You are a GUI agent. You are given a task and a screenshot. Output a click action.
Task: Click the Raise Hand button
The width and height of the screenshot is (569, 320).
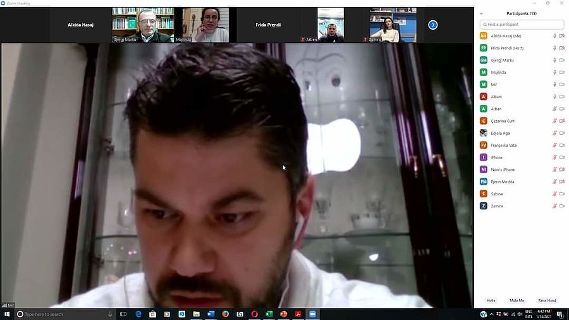tap(547, 300)
